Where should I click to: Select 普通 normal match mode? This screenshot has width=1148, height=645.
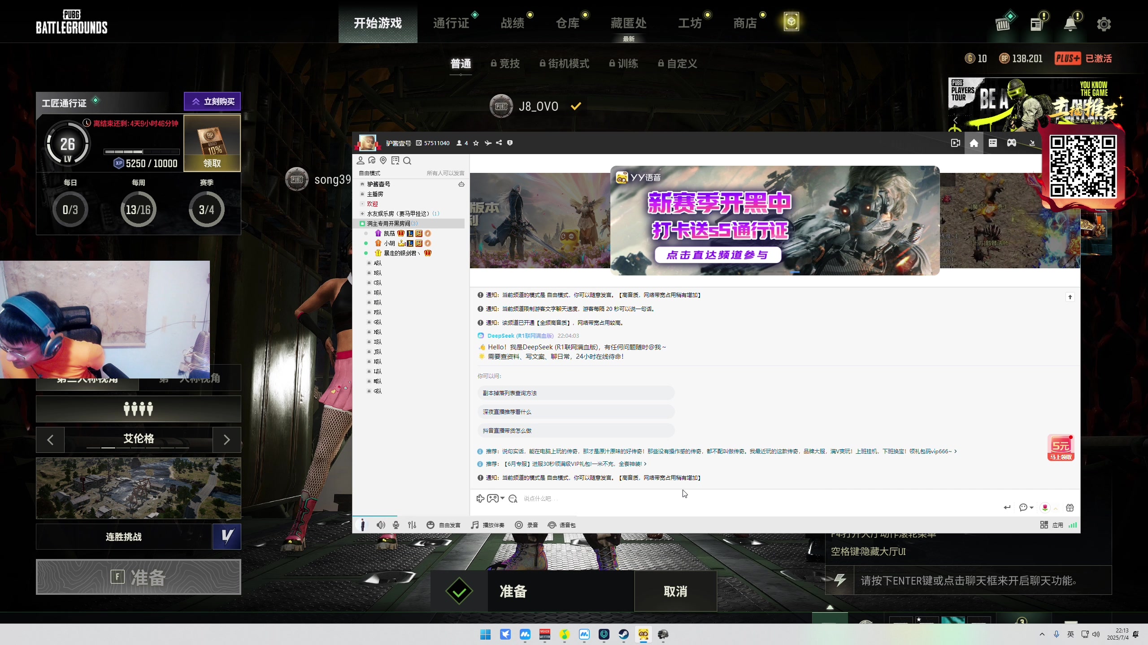pyautogui.click(x=461, y=64)
